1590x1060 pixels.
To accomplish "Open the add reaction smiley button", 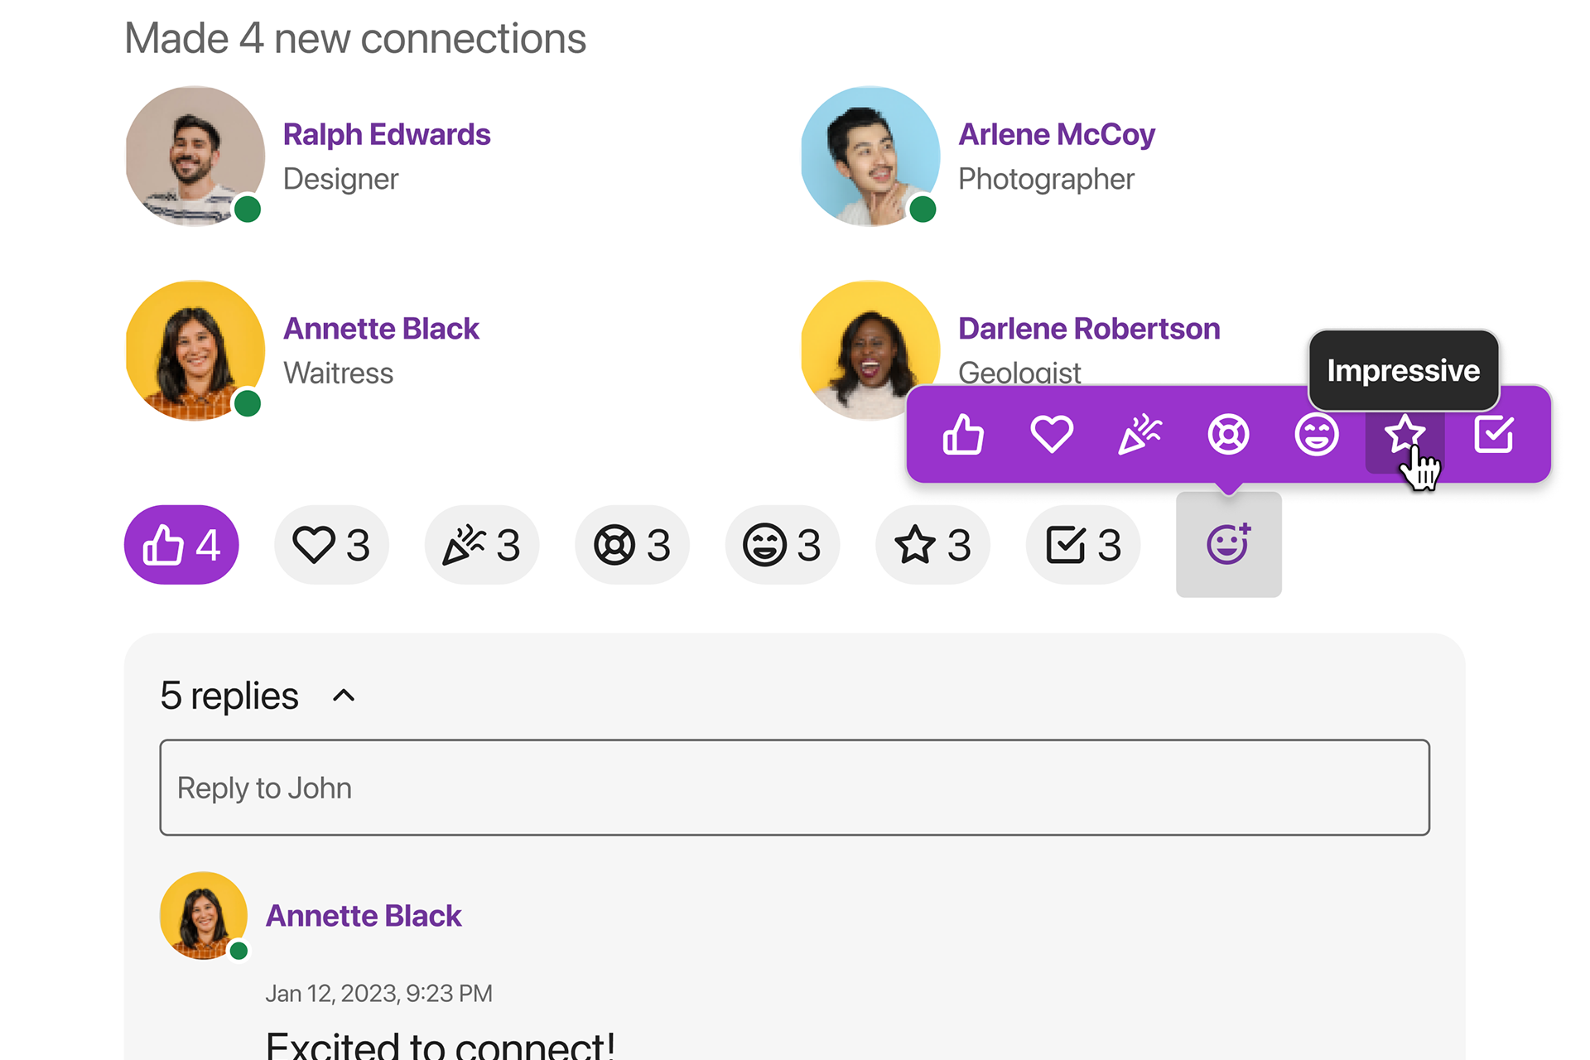I will point(1229,545).
